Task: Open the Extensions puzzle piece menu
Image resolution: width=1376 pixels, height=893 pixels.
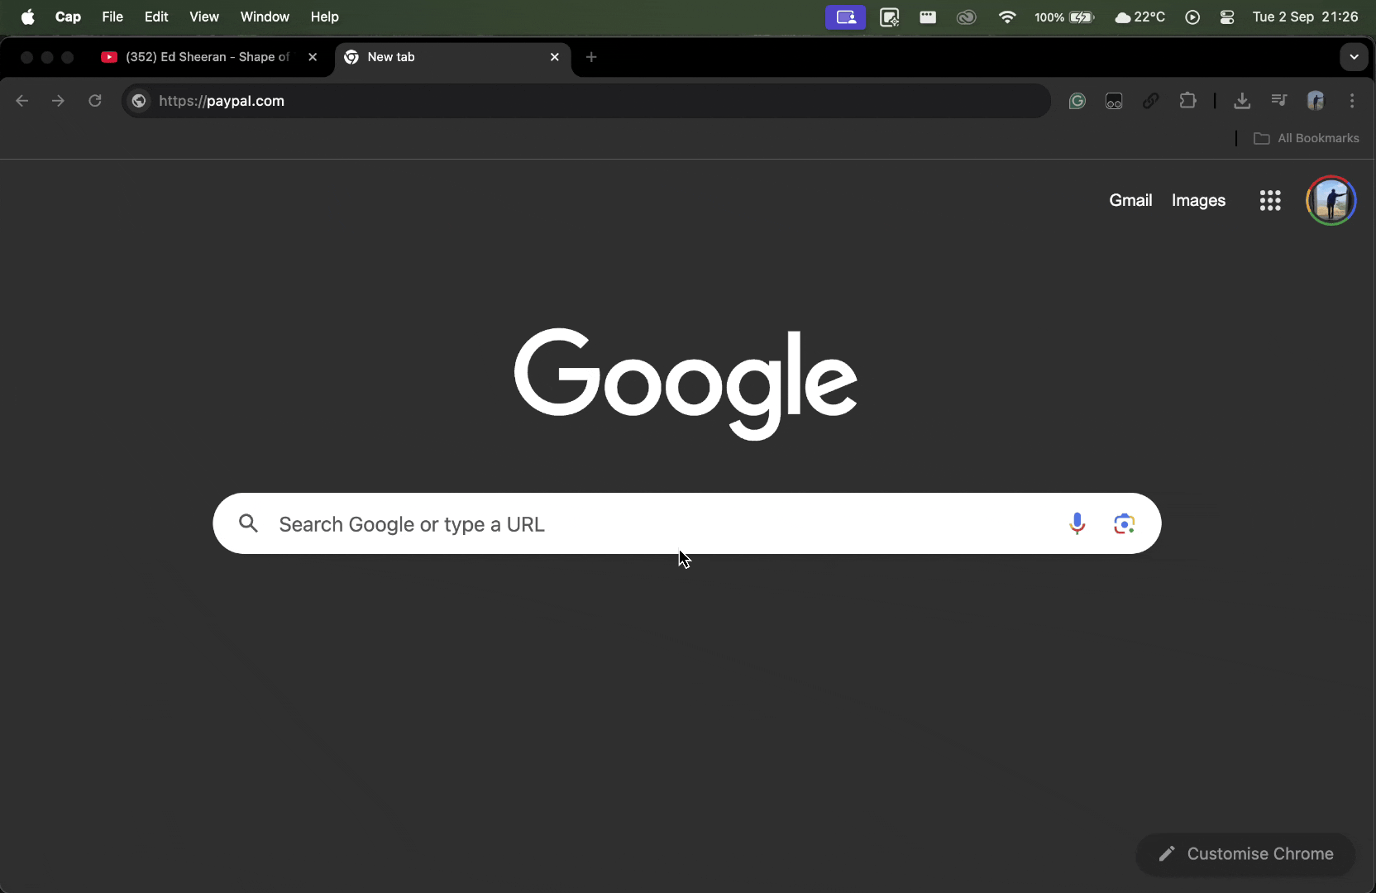Action: coord(1187,101)
